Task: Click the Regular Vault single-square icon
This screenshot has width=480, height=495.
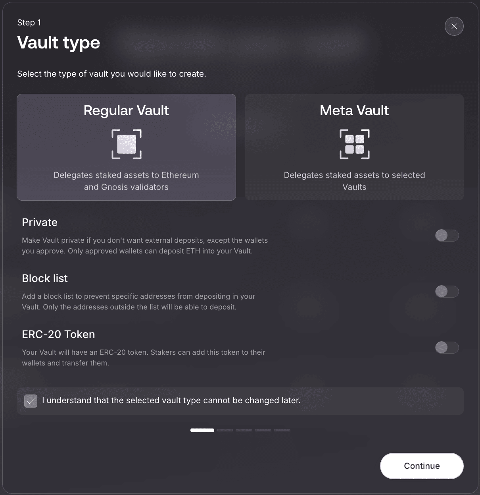Action: pyautogui.click(x=127, y=144)
